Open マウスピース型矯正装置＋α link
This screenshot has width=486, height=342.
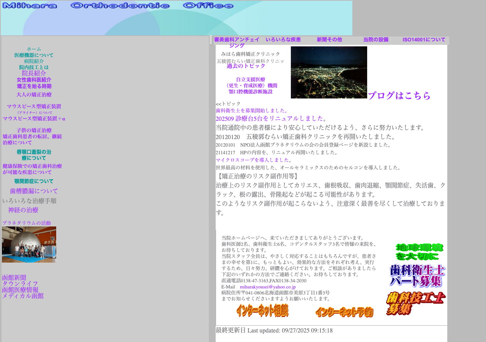click(34, 119)
